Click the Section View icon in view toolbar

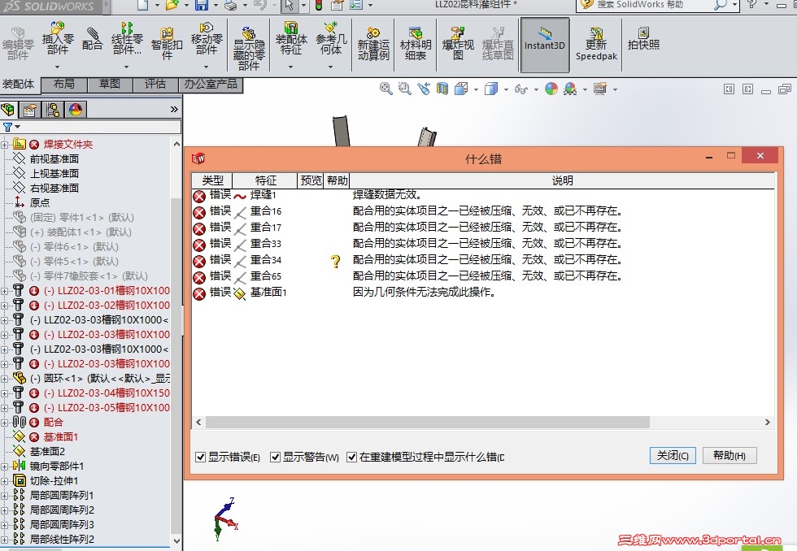442,89
